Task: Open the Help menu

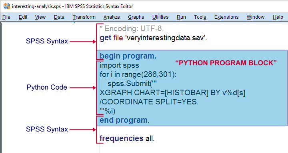Action: pos(278,17)
